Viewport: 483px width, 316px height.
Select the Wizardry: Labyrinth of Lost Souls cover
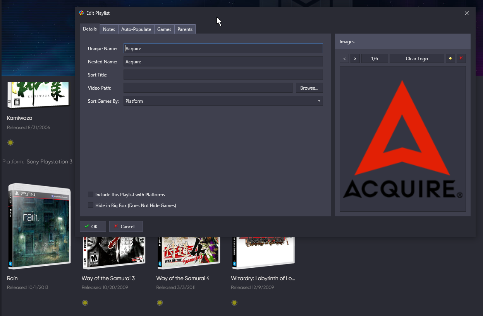pyautogui.click(x=263, y=253)
